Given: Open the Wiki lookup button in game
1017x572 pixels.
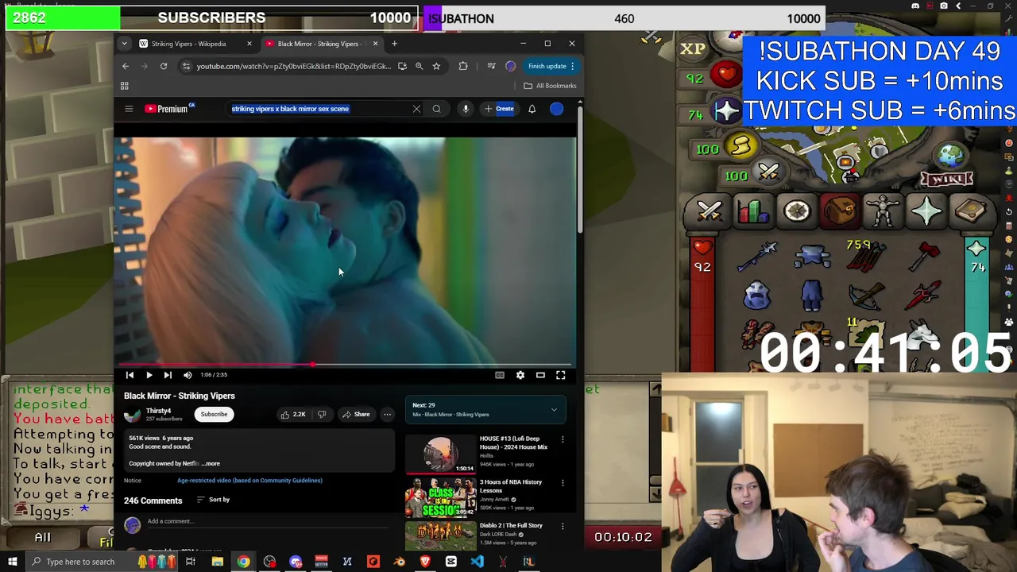Looking at the screenshot, I should pos(946,179).
